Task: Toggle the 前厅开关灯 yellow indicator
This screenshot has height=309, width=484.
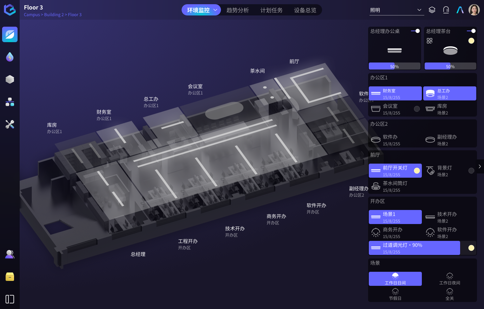Action: click(x=417, y=171)
